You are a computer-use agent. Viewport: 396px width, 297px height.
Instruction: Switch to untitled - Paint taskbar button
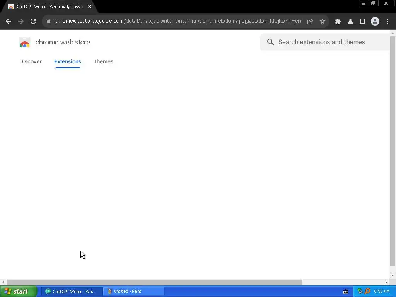134,291
